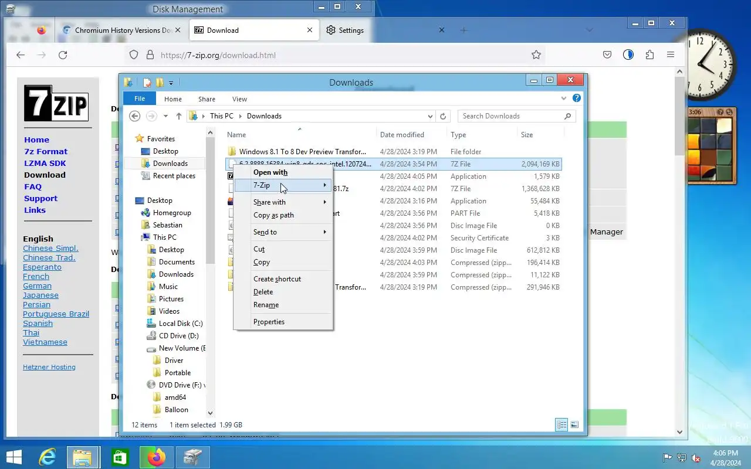
Task: Open Properties from context menu
Action: point(269,322)
